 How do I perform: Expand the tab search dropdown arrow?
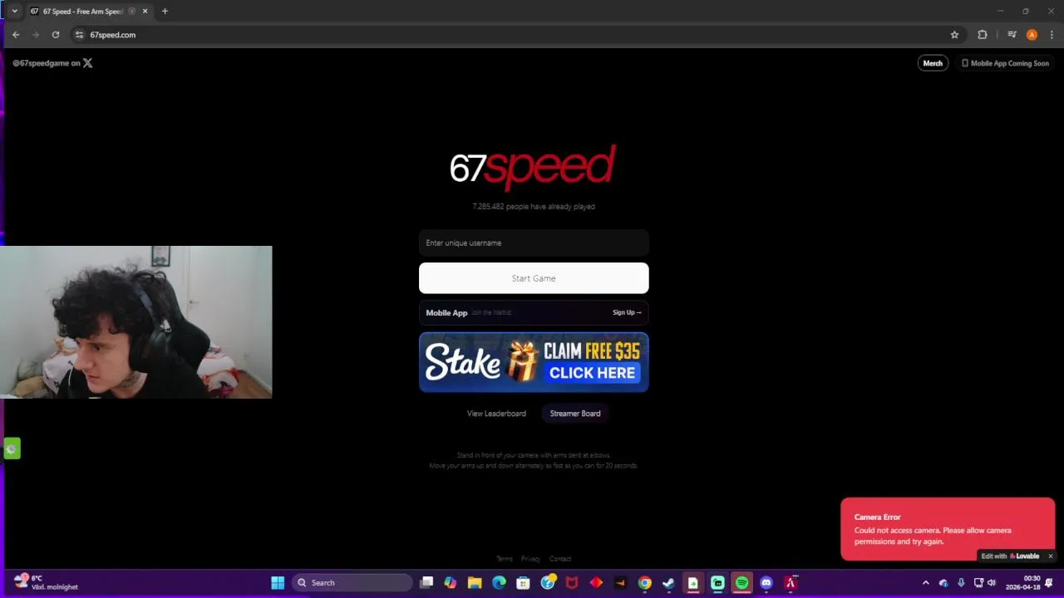(x=14, y=12)
